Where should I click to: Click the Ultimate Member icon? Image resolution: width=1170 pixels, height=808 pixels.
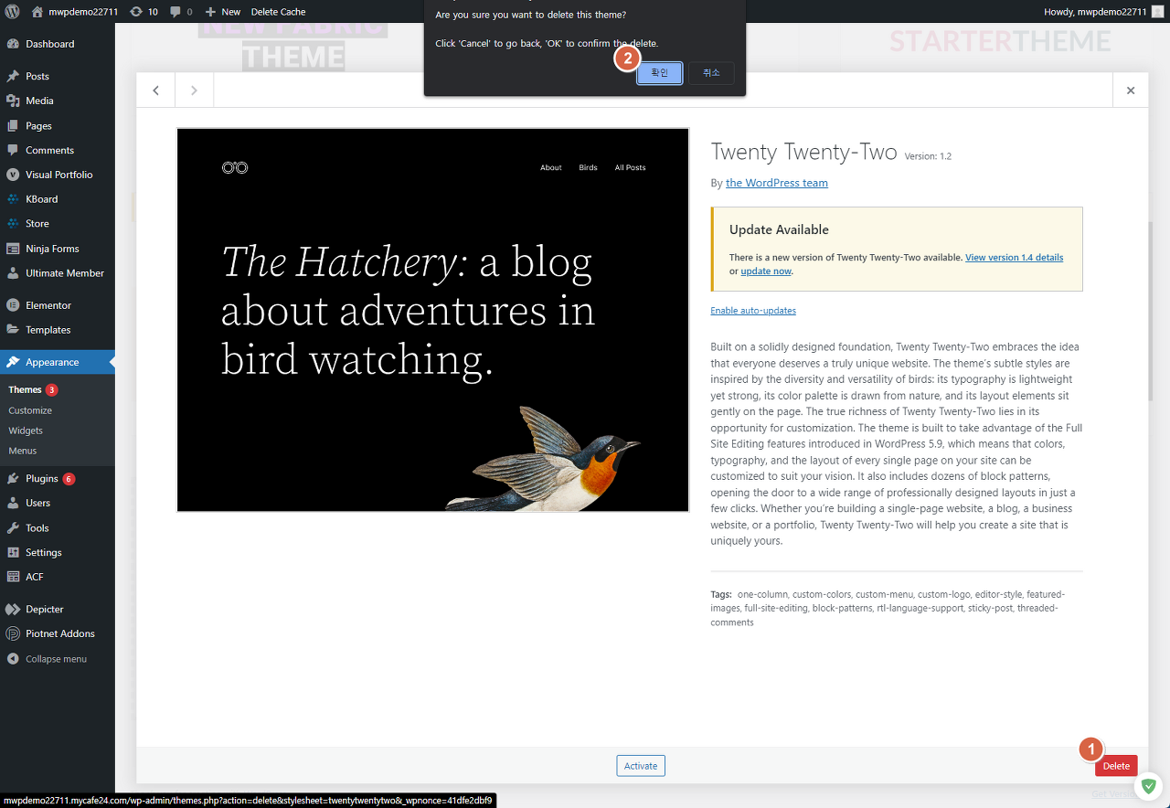click(x=13, y=273)
